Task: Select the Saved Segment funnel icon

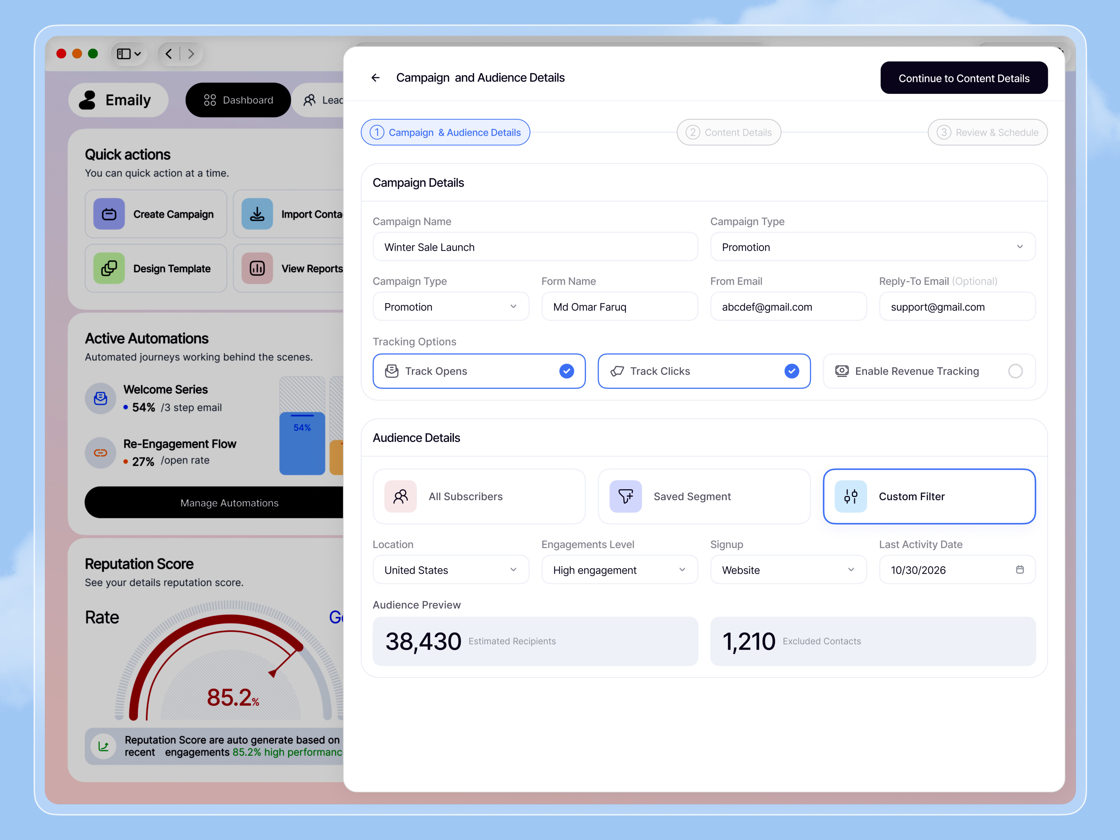Action: tap(625, 496)
